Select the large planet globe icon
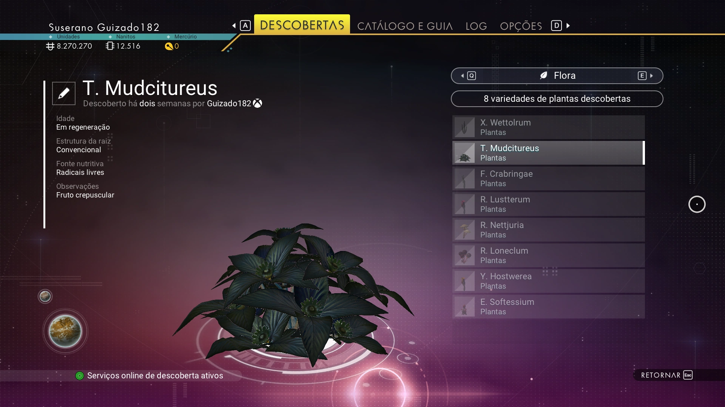The height and width of the screenshot is (407, 725). (65, 331)
